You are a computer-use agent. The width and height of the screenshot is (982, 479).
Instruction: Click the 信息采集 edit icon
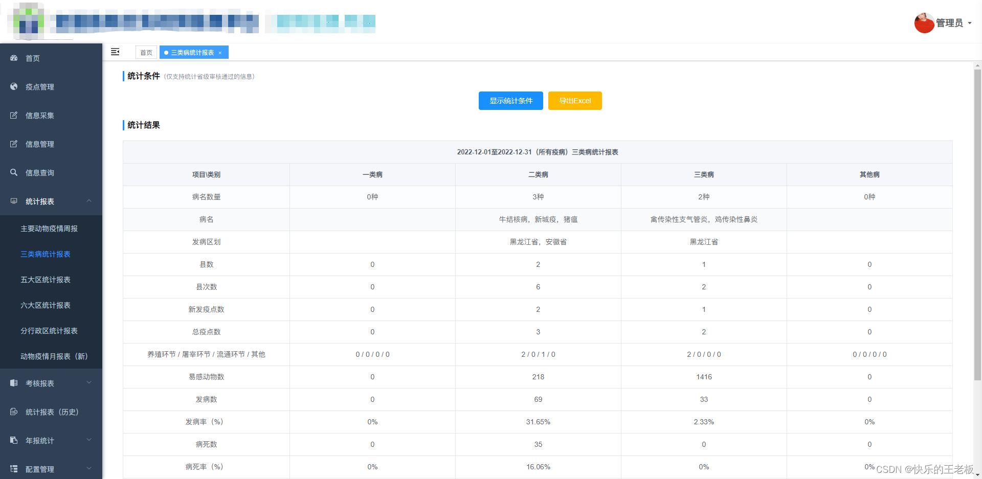pyautogui.click(x=14, y=115)
